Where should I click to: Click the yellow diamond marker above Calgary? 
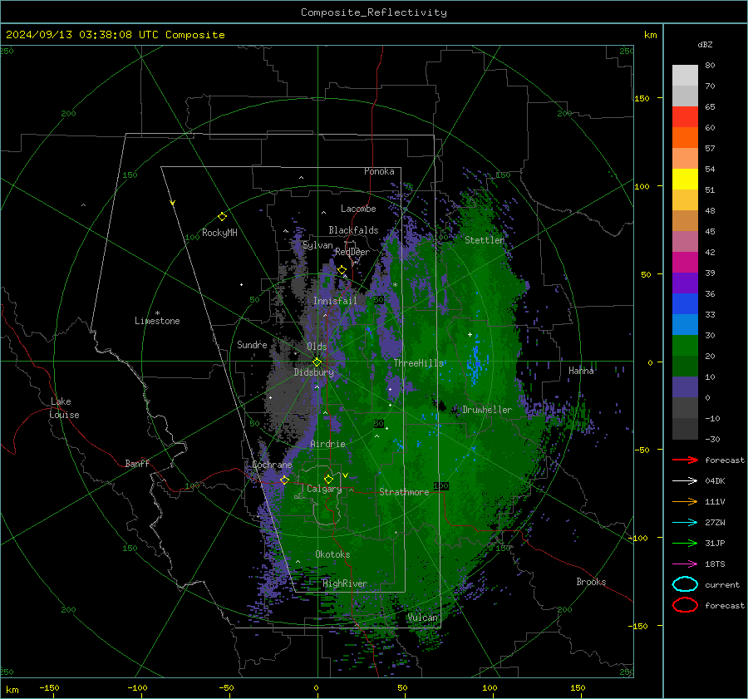(328, 479)
